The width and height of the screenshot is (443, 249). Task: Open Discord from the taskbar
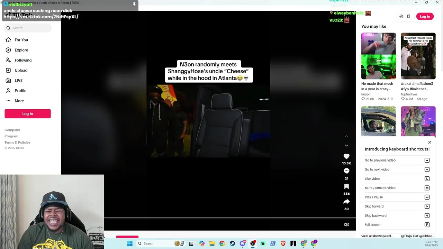[242, 243]
